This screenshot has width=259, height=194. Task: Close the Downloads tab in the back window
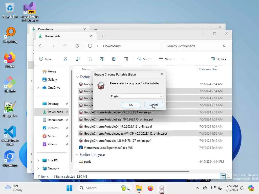(x=84, y=29)
